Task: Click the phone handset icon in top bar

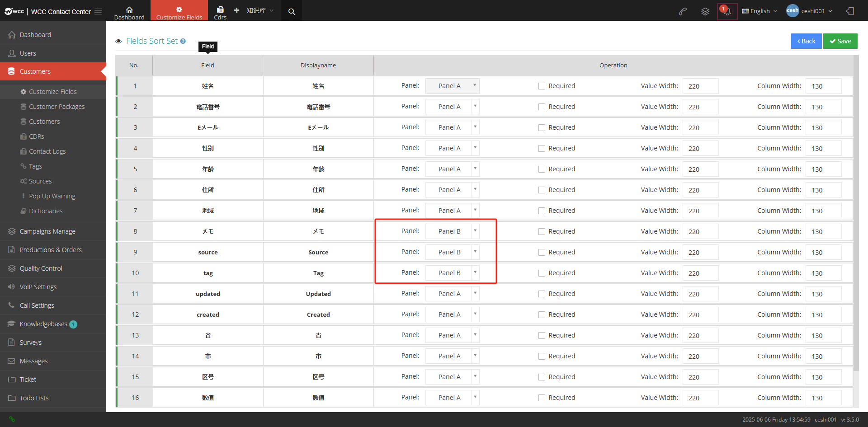Action: [x=683, y=11]
